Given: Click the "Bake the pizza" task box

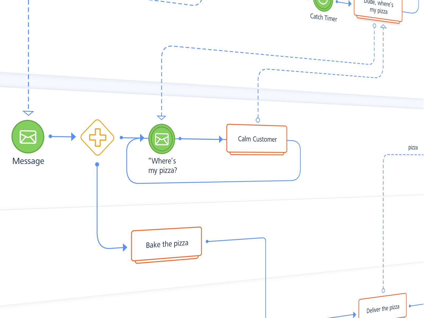Looking at the screenshot, I should click(166, 243).
